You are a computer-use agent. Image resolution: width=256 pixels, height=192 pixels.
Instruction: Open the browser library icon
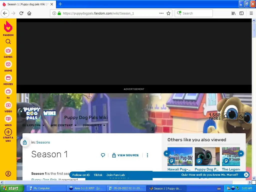233,13
